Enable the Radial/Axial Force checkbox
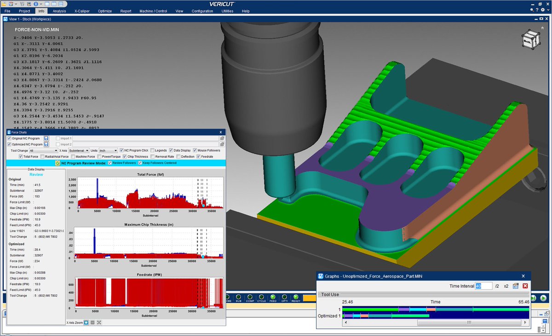This screenshot has width=552, height=336. 42,157
